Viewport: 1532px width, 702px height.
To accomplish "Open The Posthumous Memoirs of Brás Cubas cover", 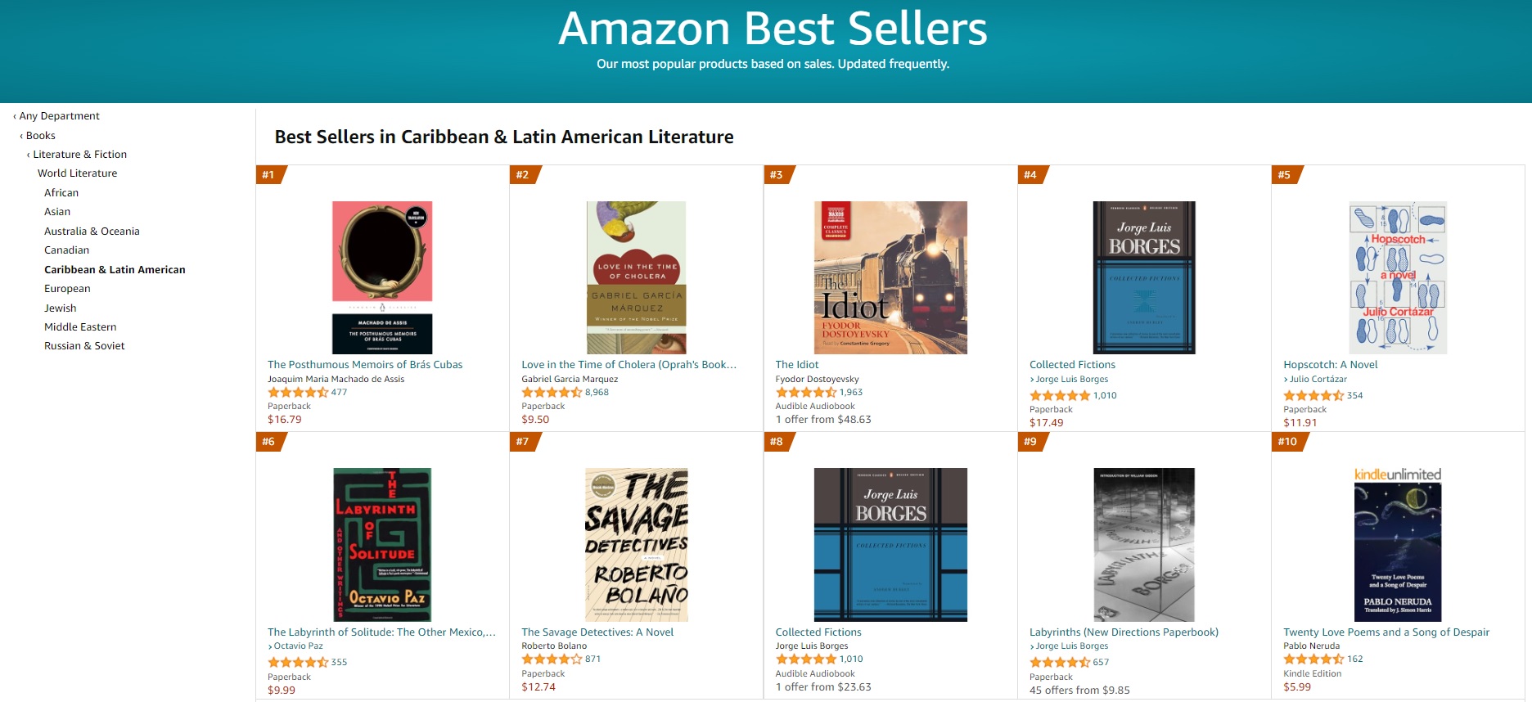I will click(382, 277).
